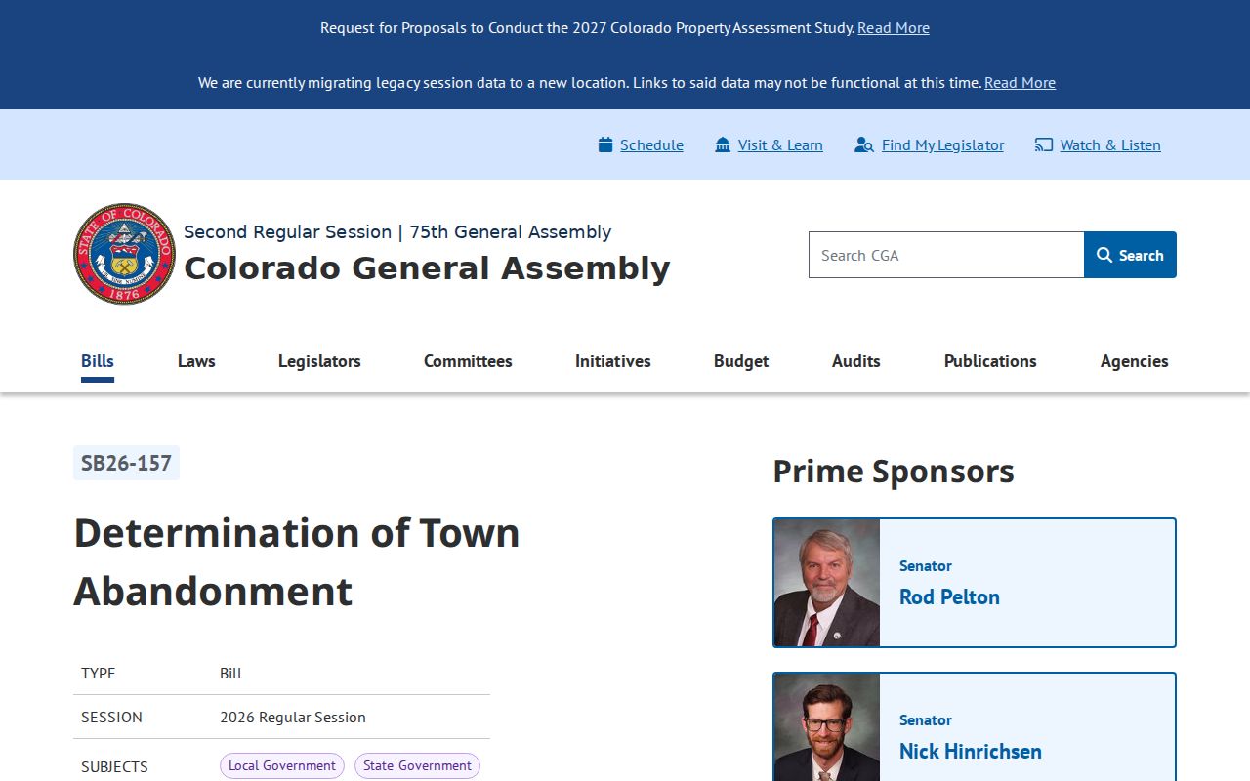Click the cast icon beside Watch & Listen
The height and width of the screenshot is (781, 1250).
pyautogui.click(x=1044, y=144)
